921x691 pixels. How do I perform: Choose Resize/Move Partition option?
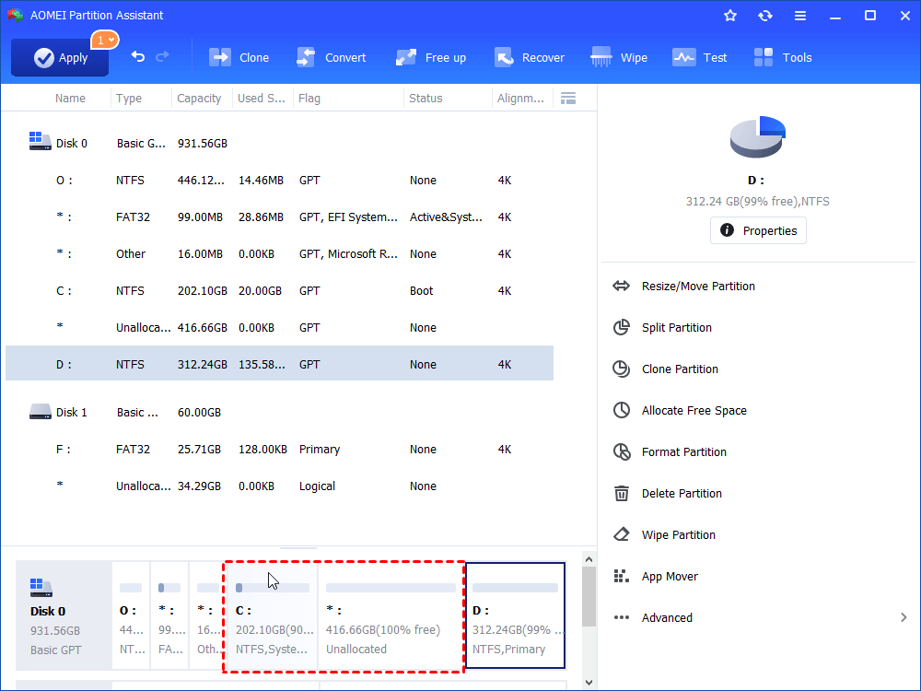tap(698, 287)
